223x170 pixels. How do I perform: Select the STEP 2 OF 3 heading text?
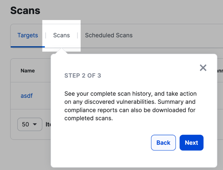83,76
